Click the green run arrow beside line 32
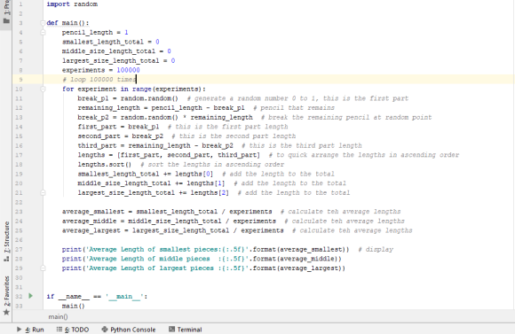 pos(30,296)
